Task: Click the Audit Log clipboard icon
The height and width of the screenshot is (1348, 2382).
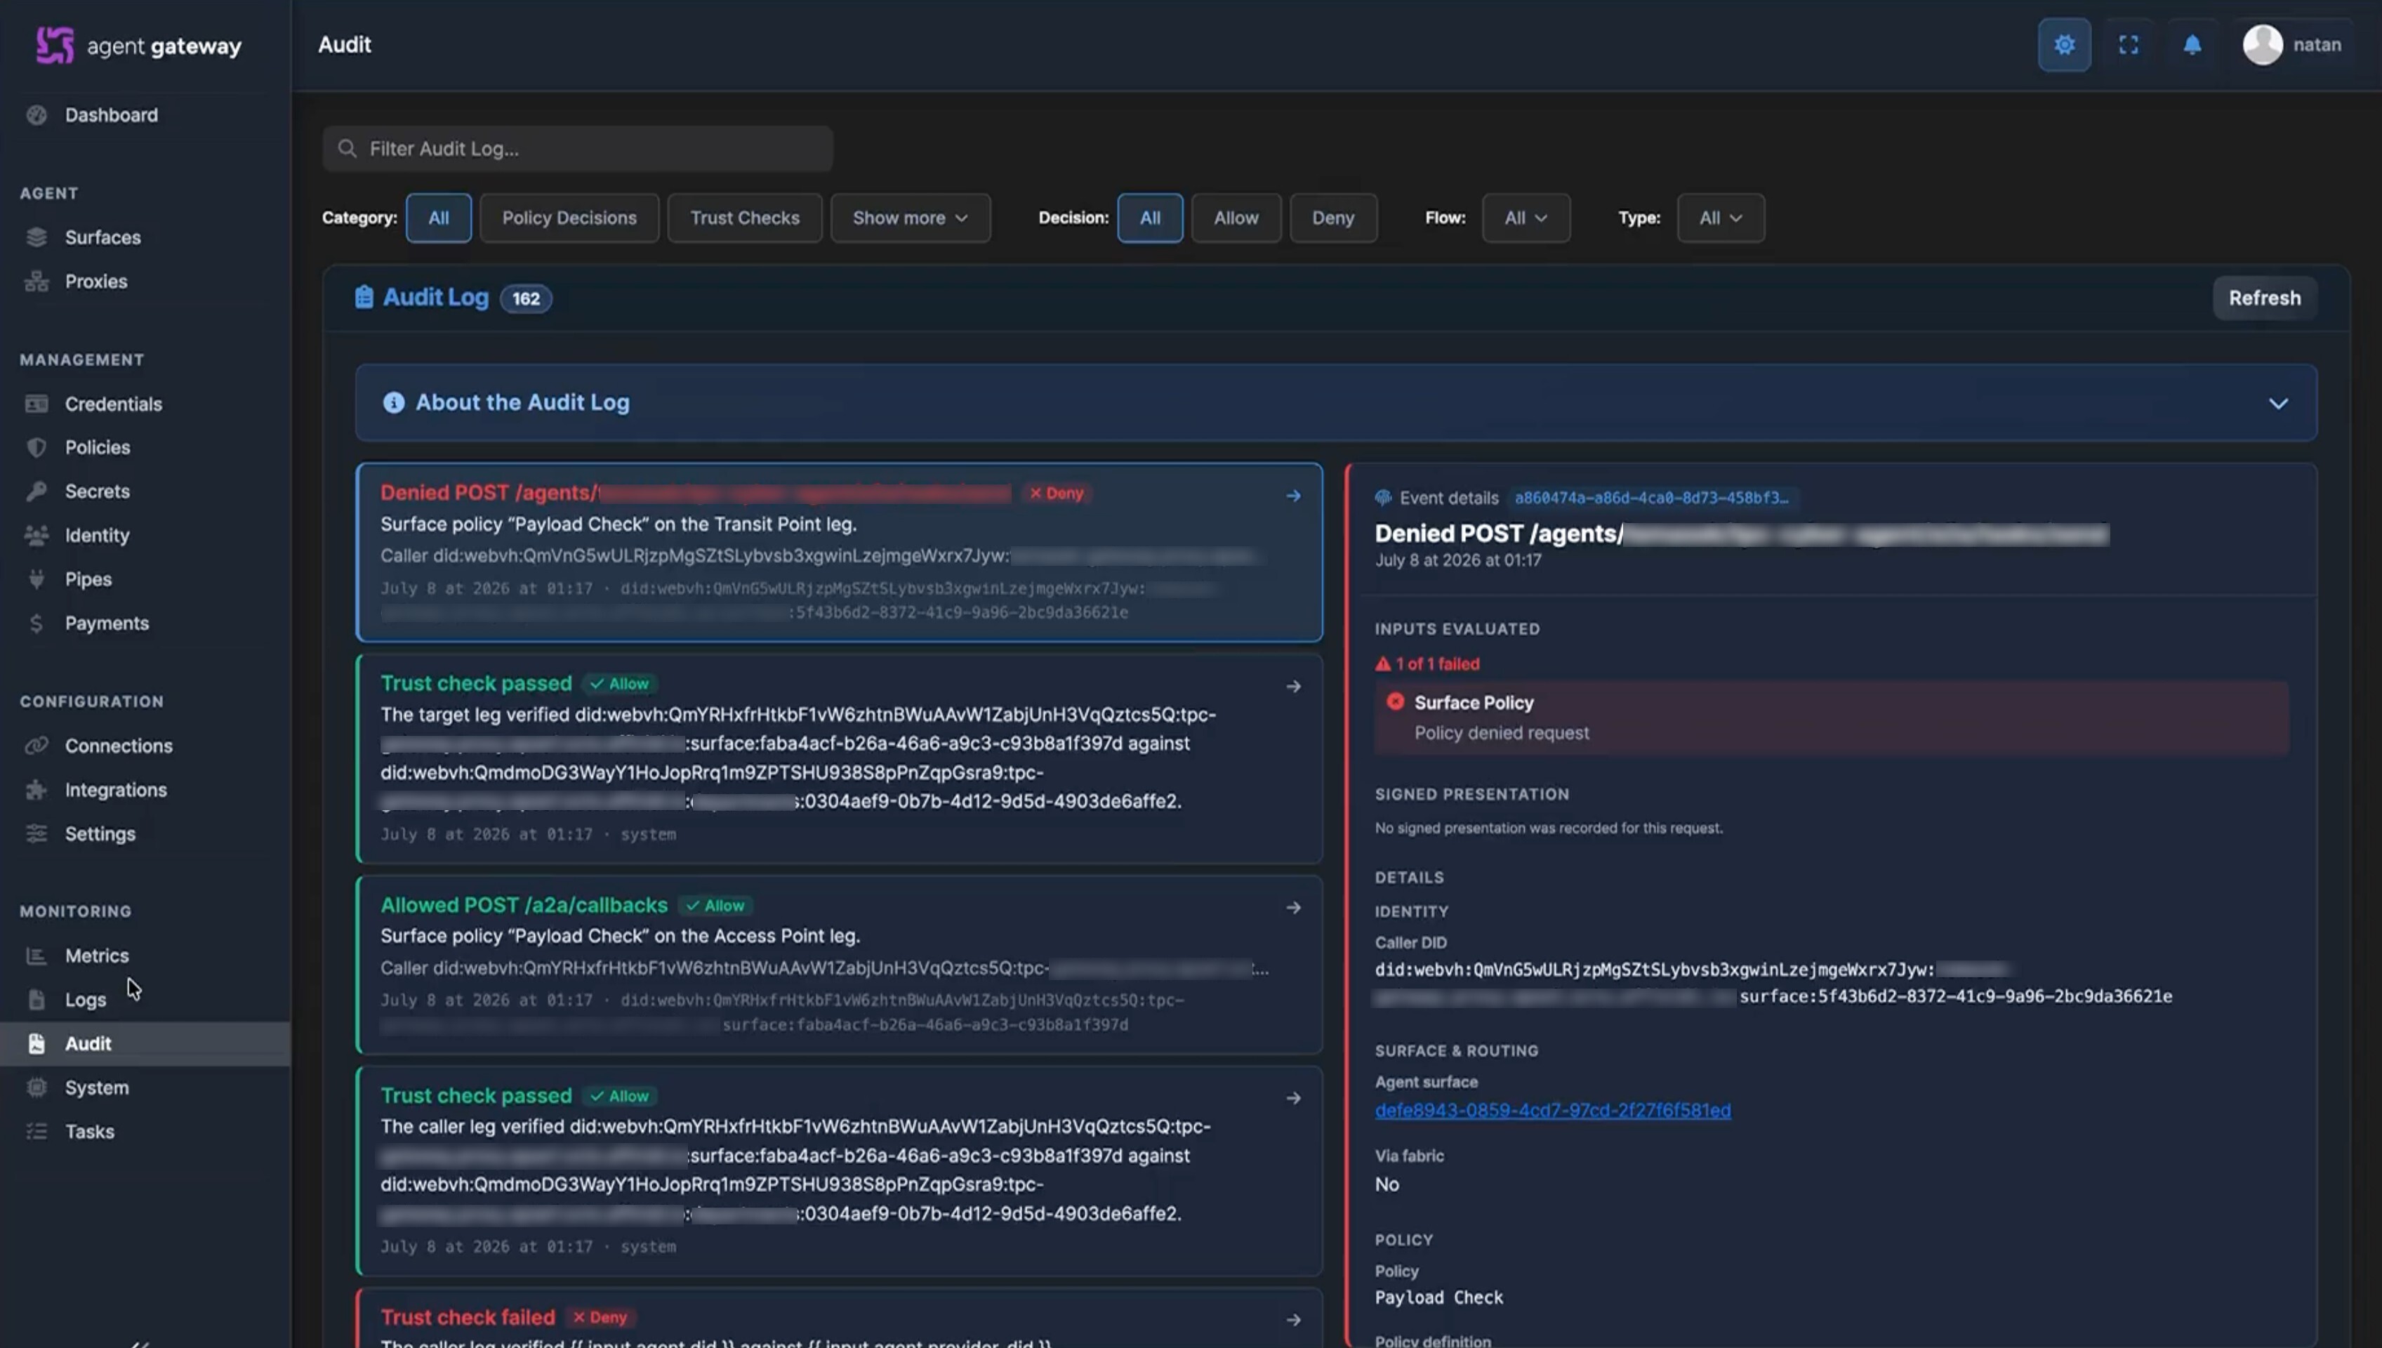Action: 364,297
